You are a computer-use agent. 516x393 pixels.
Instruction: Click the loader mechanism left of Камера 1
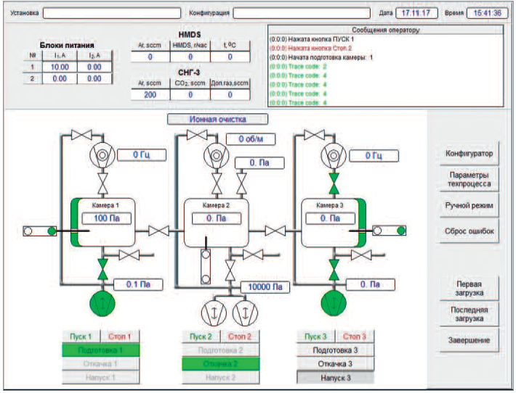tap(39, 231)
